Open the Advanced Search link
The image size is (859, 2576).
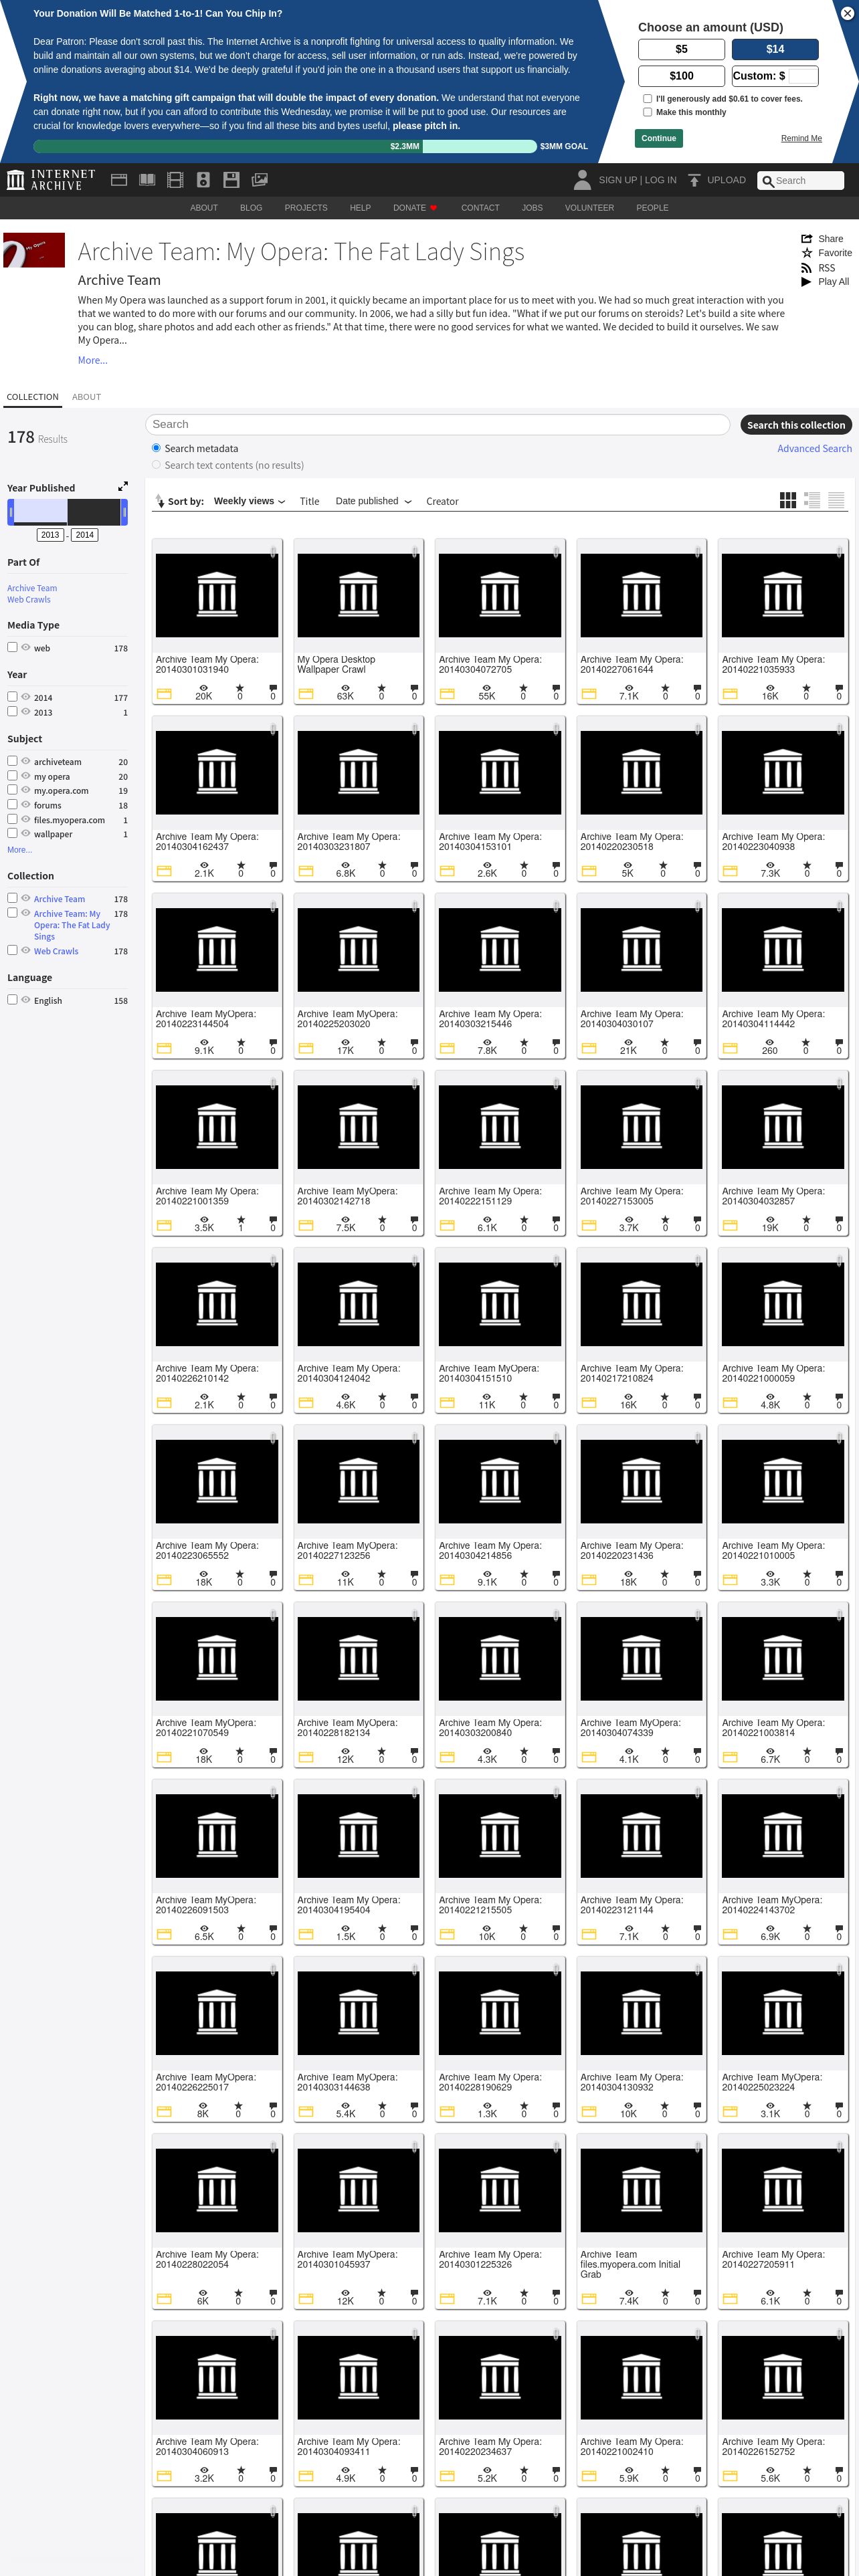click(x=814, y=449)
